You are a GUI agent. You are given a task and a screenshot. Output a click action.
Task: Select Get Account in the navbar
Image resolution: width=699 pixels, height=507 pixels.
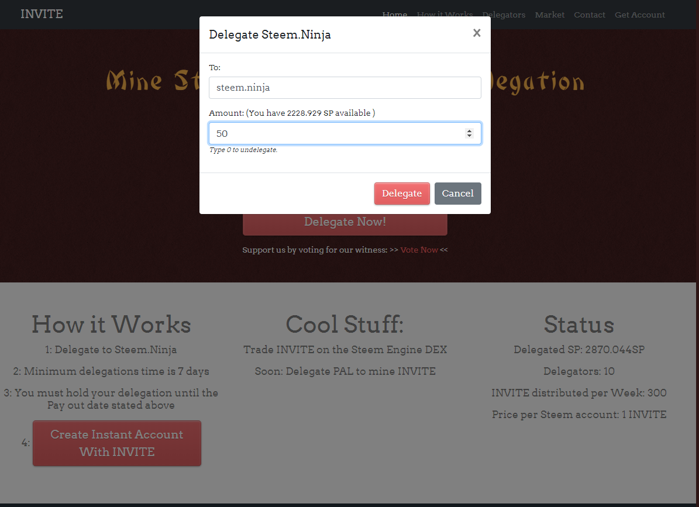tap(639, 15)
